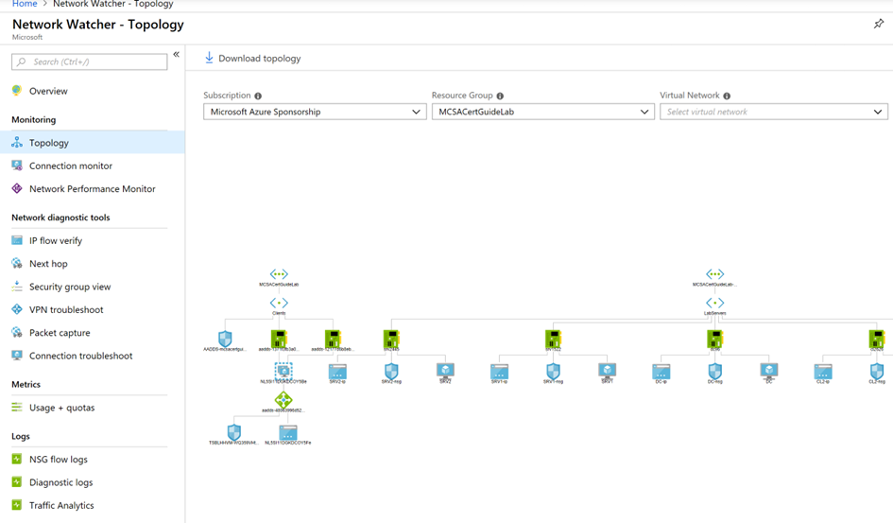Pin the Network Watcher blade
The height and width of the screenshot is (523, 893).
(879, 24)
